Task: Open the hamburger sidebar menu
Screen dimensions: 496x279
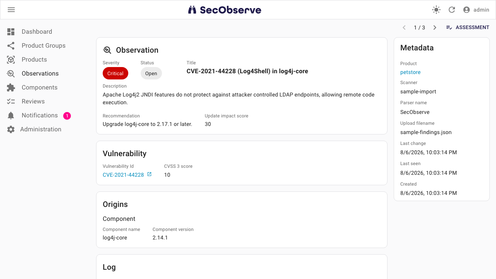Action: pos(11,10)
